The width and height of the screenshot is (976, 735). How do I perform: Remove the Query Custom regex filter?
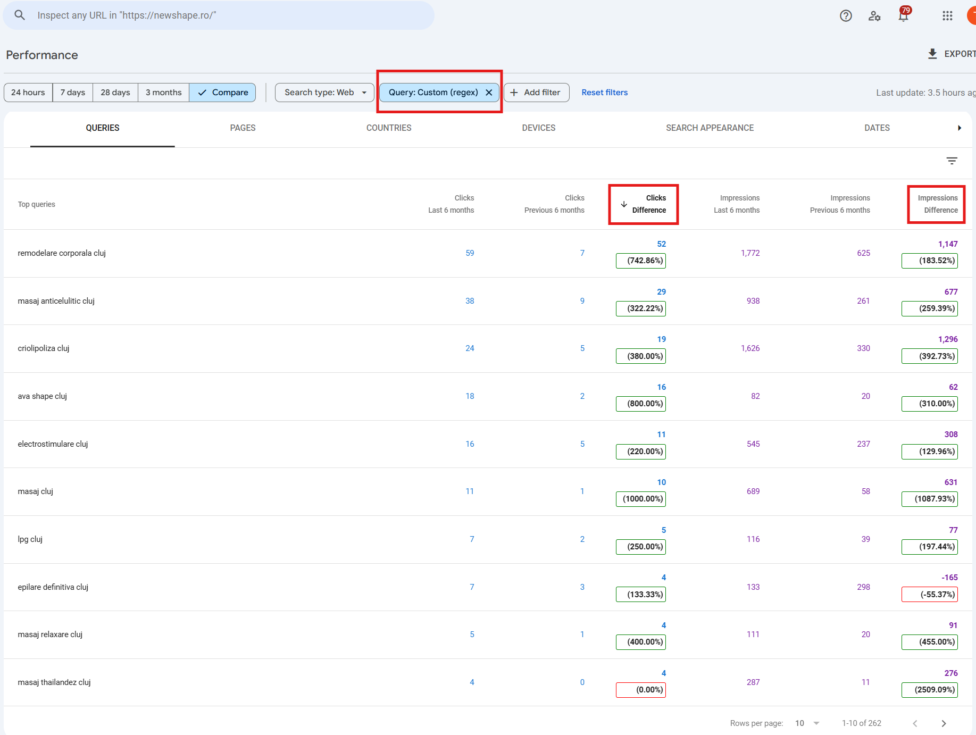[x=489, y=93]
